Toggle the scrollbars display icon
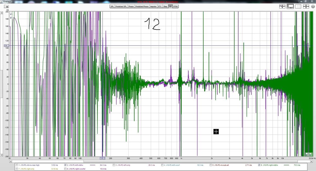 pos(290,6)
